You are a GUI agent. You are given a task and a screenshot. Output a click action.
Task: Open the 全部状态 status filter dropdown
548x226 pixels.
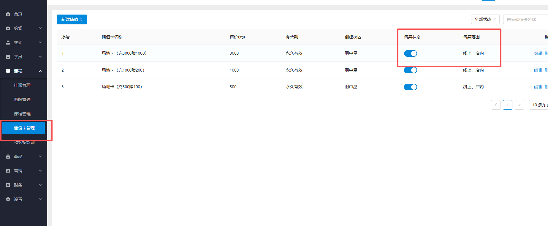pyautogui.click(x=485, y=19)
